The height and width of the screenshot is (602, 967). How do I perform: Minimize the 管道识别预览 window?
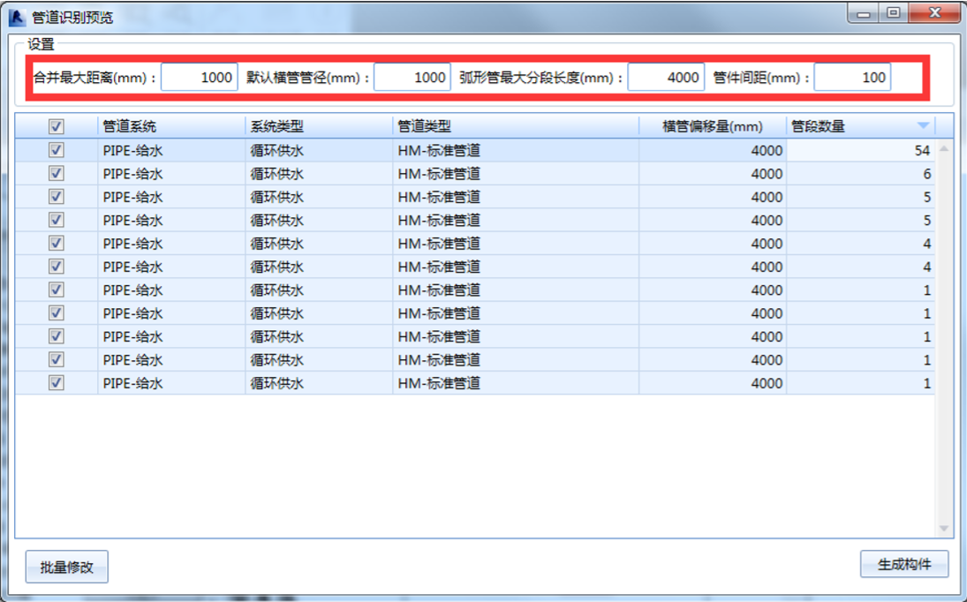864,13
